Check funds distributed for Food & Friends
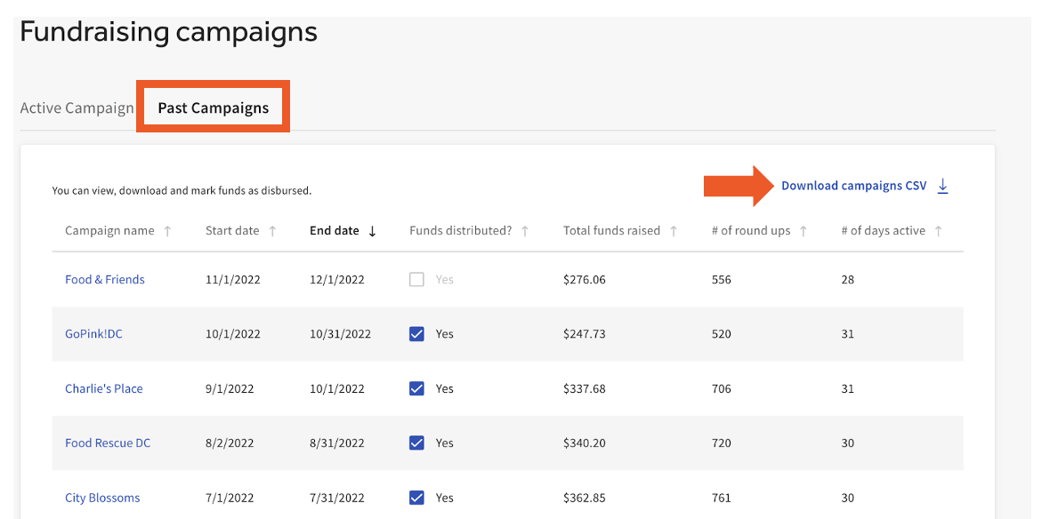Screen dimensions: 1050x519 click(x=416, y=280)
